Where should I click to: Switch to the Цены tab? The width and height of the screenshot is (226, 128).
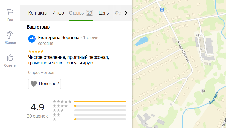coord(104,13)
